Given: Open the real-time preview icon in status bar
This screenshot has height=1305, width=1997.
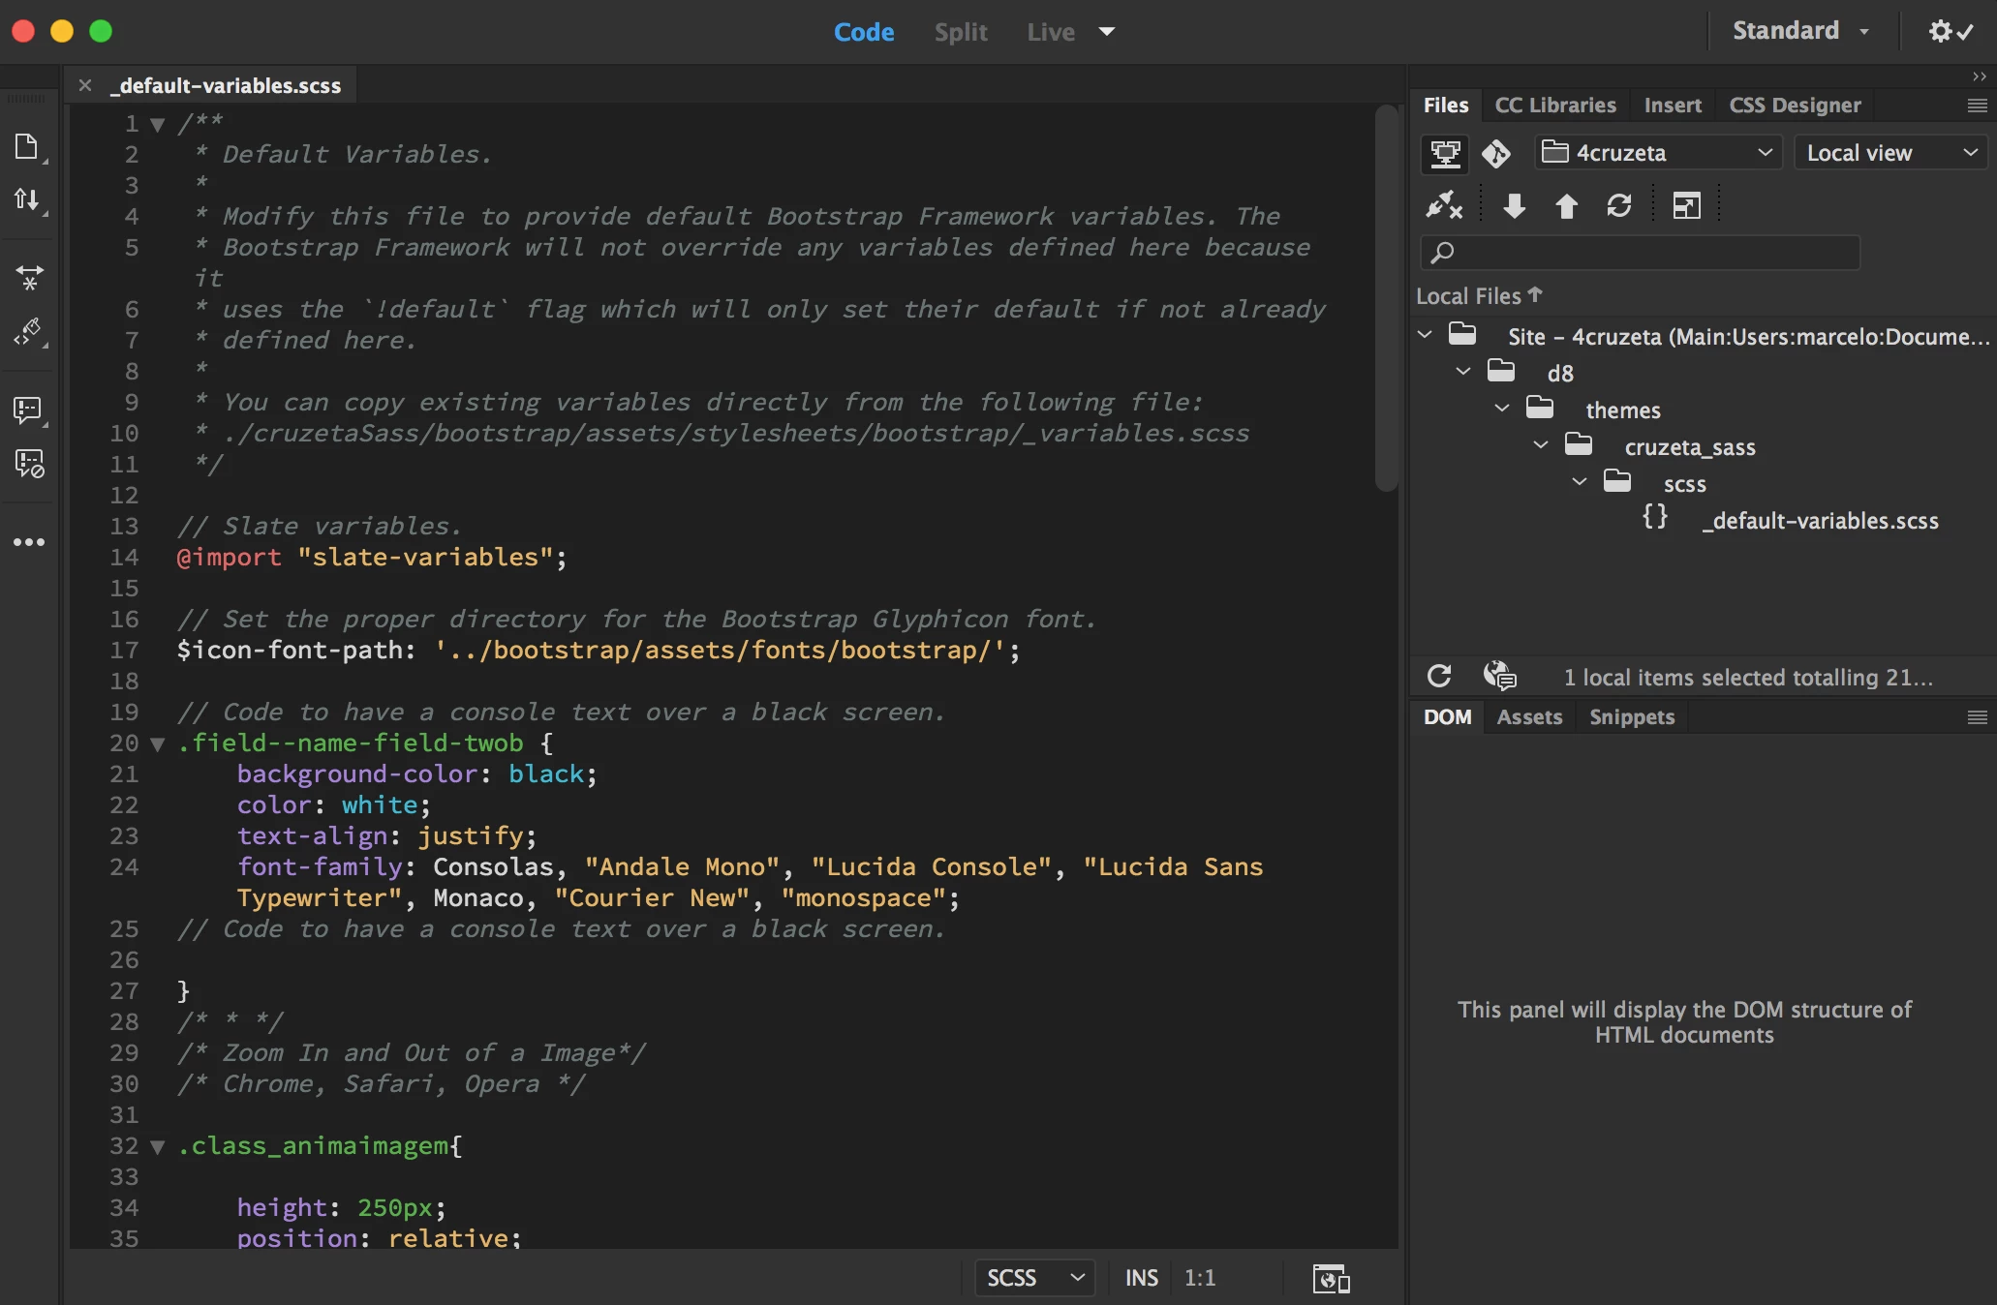Looking at the screenshot, I should pyautogui.click(x=1331, y=1278).
